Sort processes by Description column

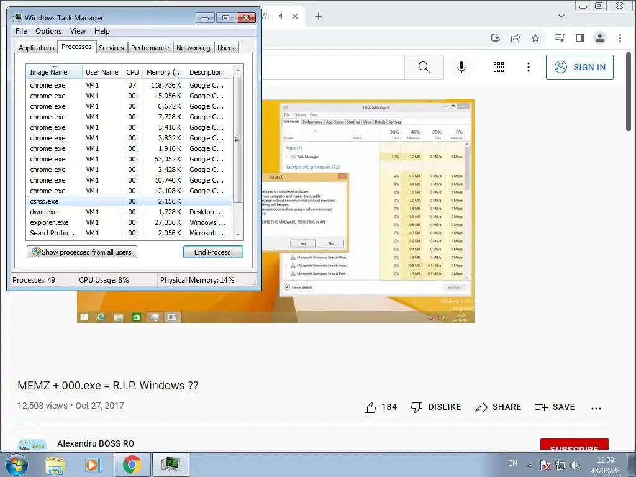pos(209,72)
